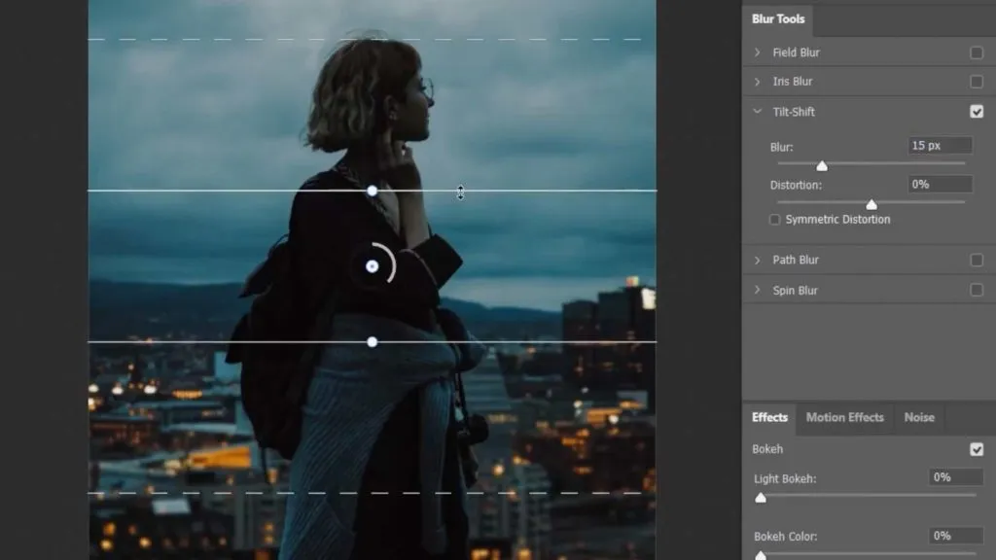996x560 pixels.
Task: Switch to the Motion Effects tab
Action: pyautogui.click(x=844, y=417)
